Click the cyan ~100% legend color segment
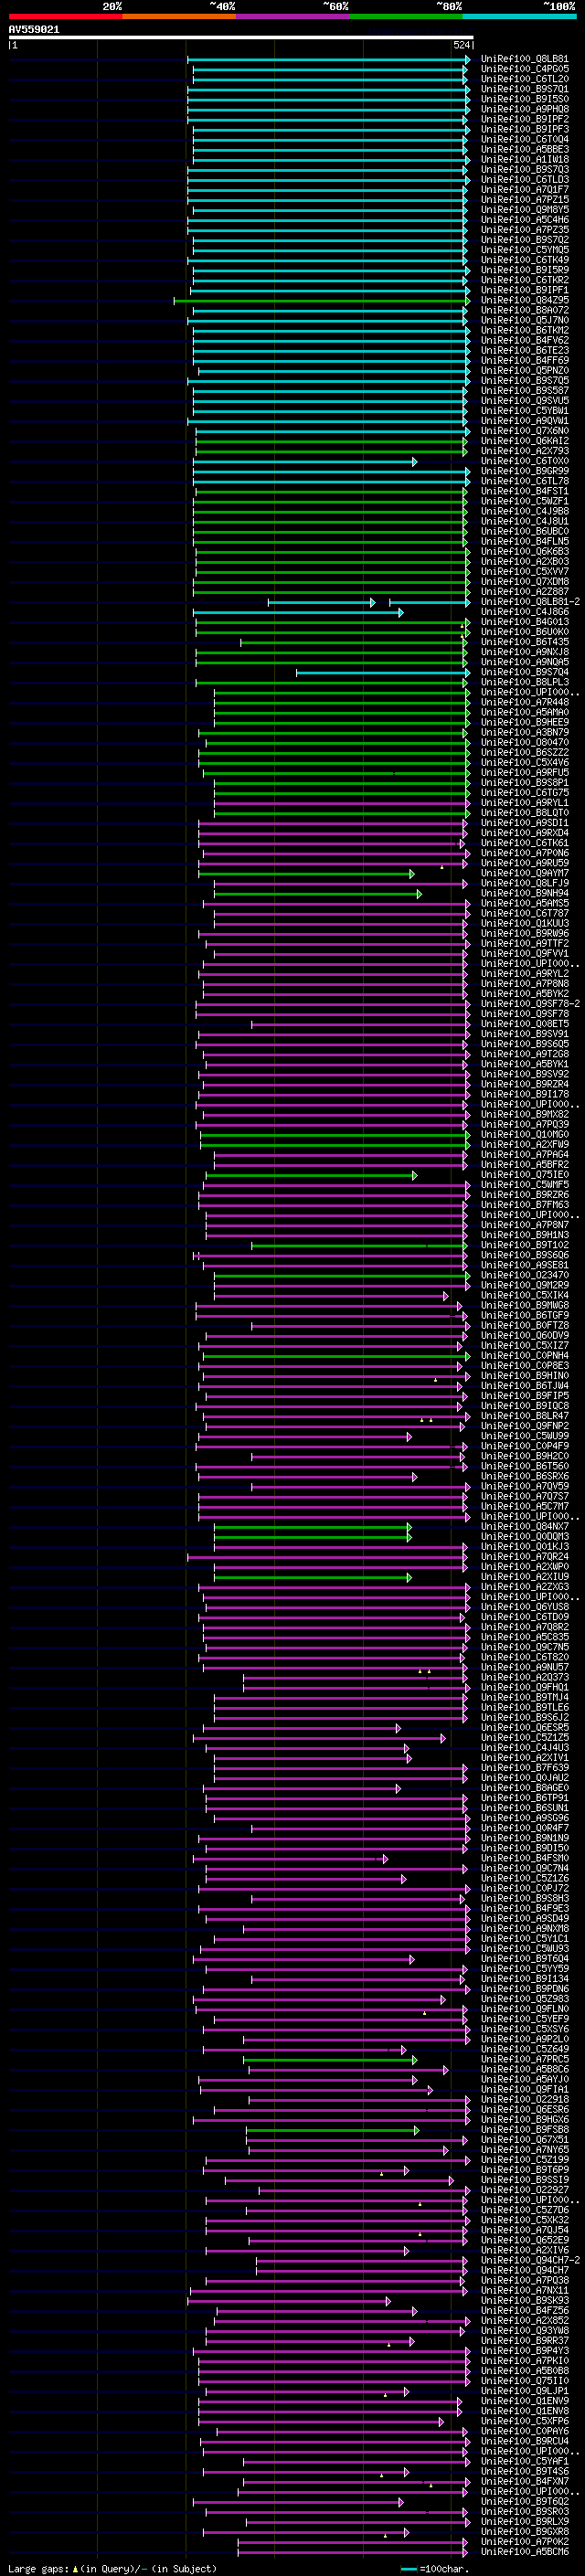Image resolution: width=585 pixels, height=2576 pixels. coord(519,16)
